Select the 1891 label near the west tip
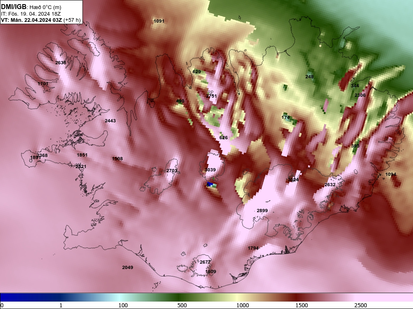The image size is (413, 309). point(35,157)
